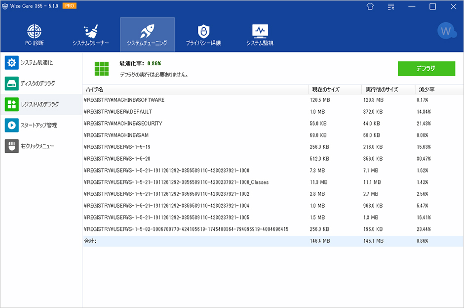Sort by 現在のサイズ column header
The width and height of the screenshot is (464, 308).
[335, 89]
